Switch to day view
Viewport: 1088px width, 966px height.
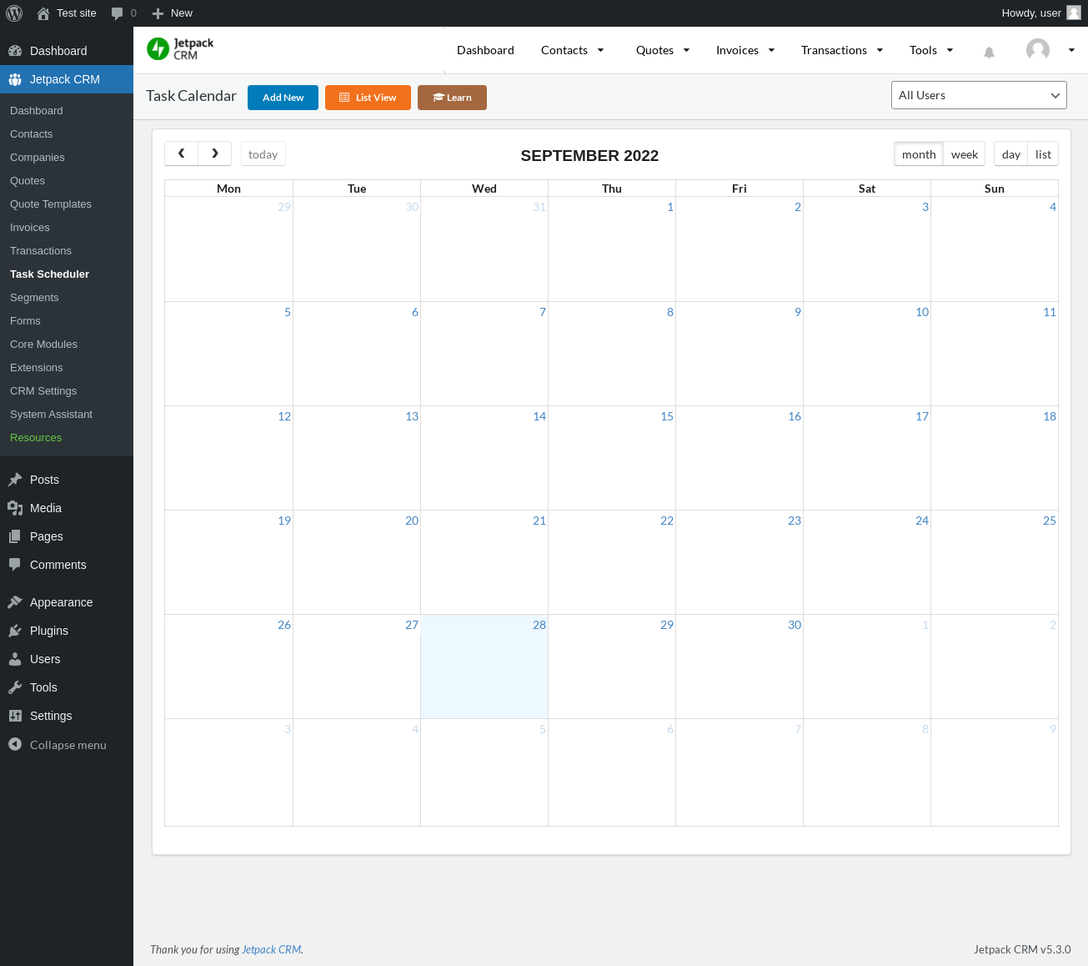(1011, 154)
